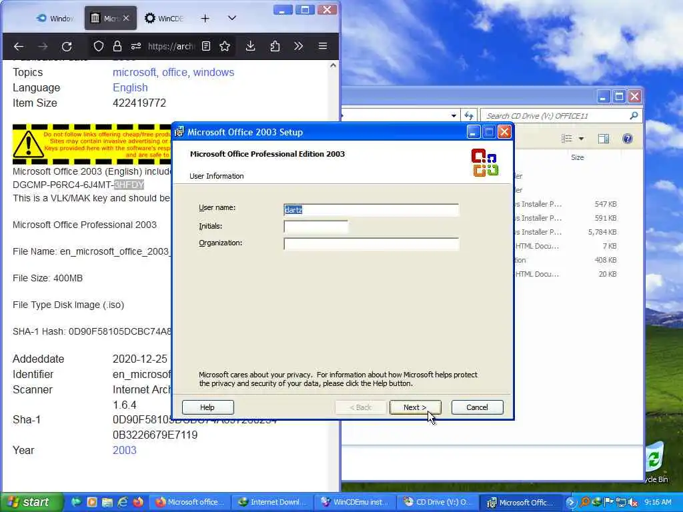
Task: Reload the page in Firefox
Action: [66, 46]
